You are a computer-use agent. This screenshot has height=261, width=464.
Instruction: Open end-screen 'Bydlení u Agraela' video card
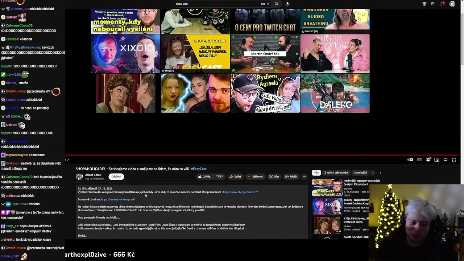265,93
